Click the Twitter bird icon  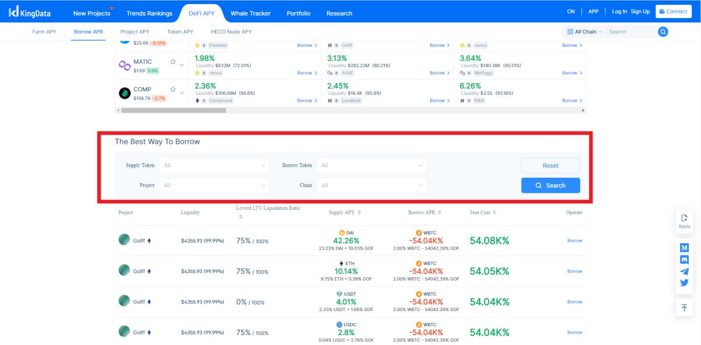click(684, 283)
